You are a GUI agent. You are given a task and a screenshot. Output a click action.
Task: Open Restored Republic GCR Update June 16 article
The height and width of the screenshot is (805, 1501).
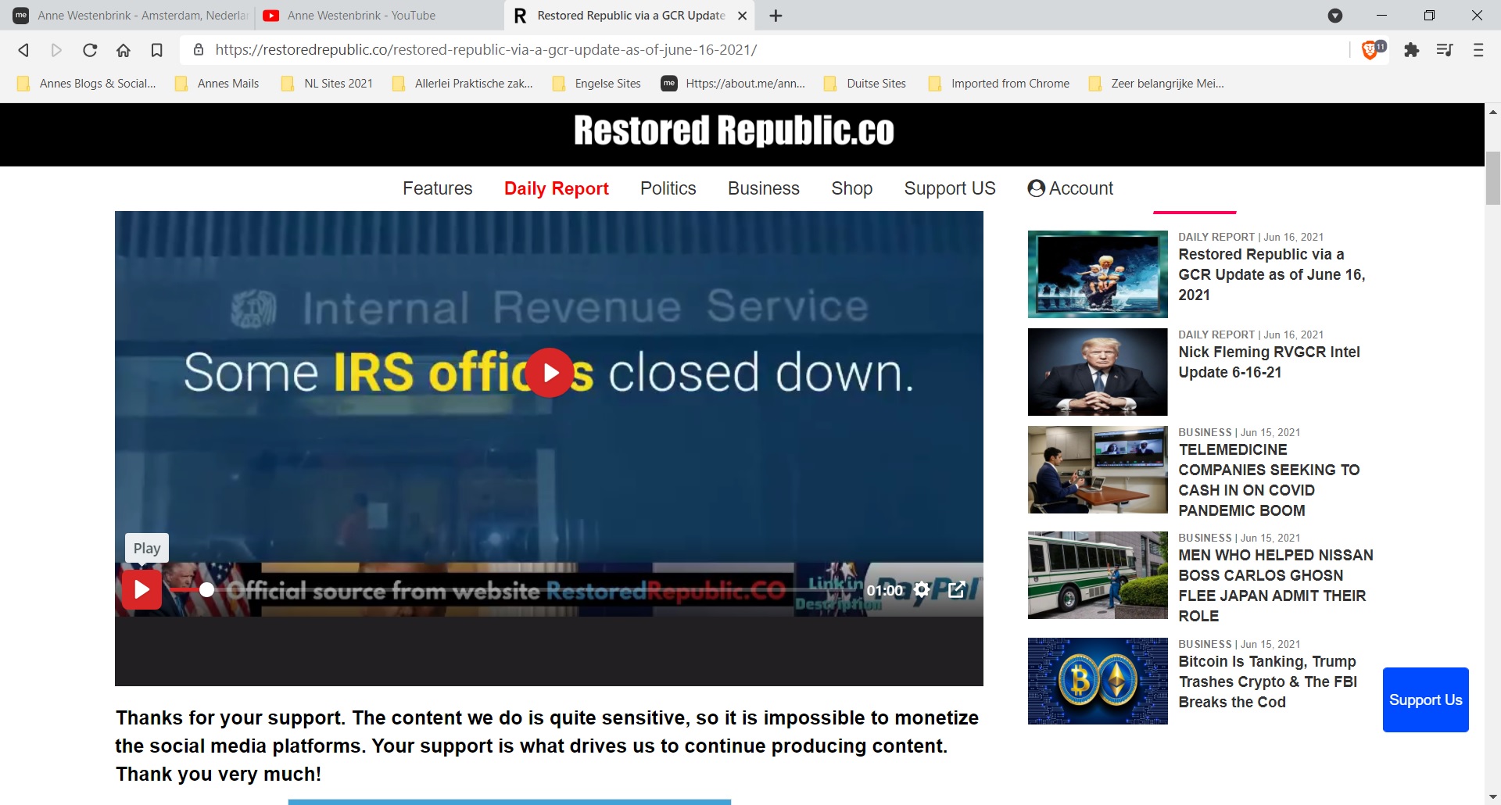(x=1271, y=274)
